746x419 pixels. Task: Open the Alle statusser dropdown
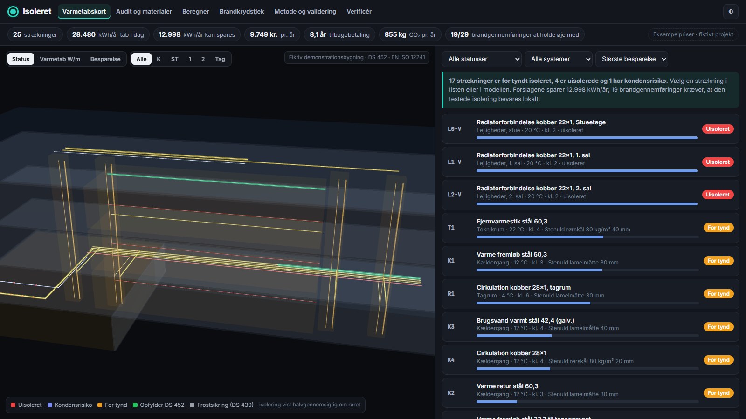point(482,59)
